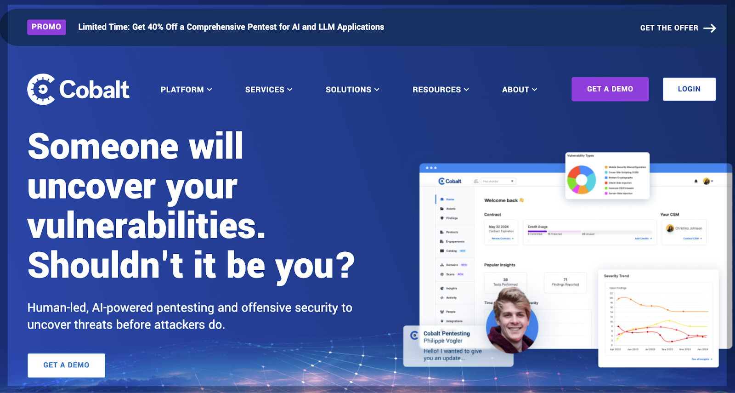The width and height of the screenshot is (735, 393).
Task: Open the Findings shield icon in the sidebar
Action: coord(442,218)
